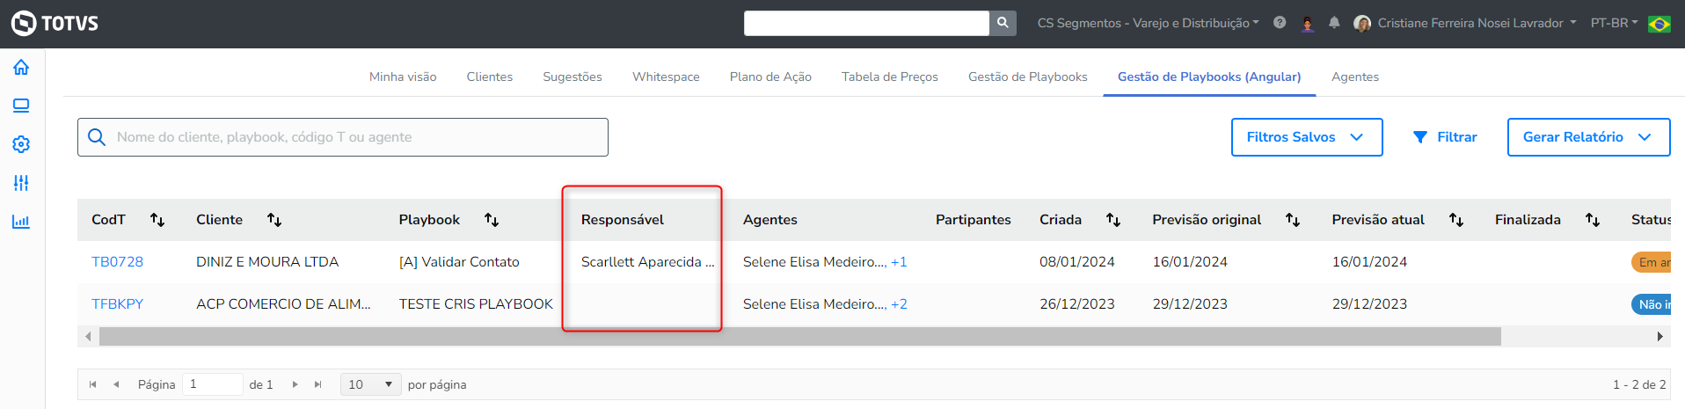Open the rows per page selector
1685x409 pixels.
coord(370,384)
